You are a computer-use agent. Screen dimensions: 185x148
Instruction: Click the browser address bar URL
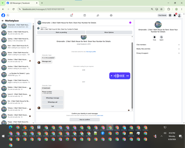point(43,9)
